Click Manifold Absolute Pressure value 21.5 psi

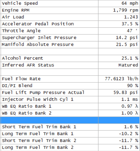pos(127,44)
